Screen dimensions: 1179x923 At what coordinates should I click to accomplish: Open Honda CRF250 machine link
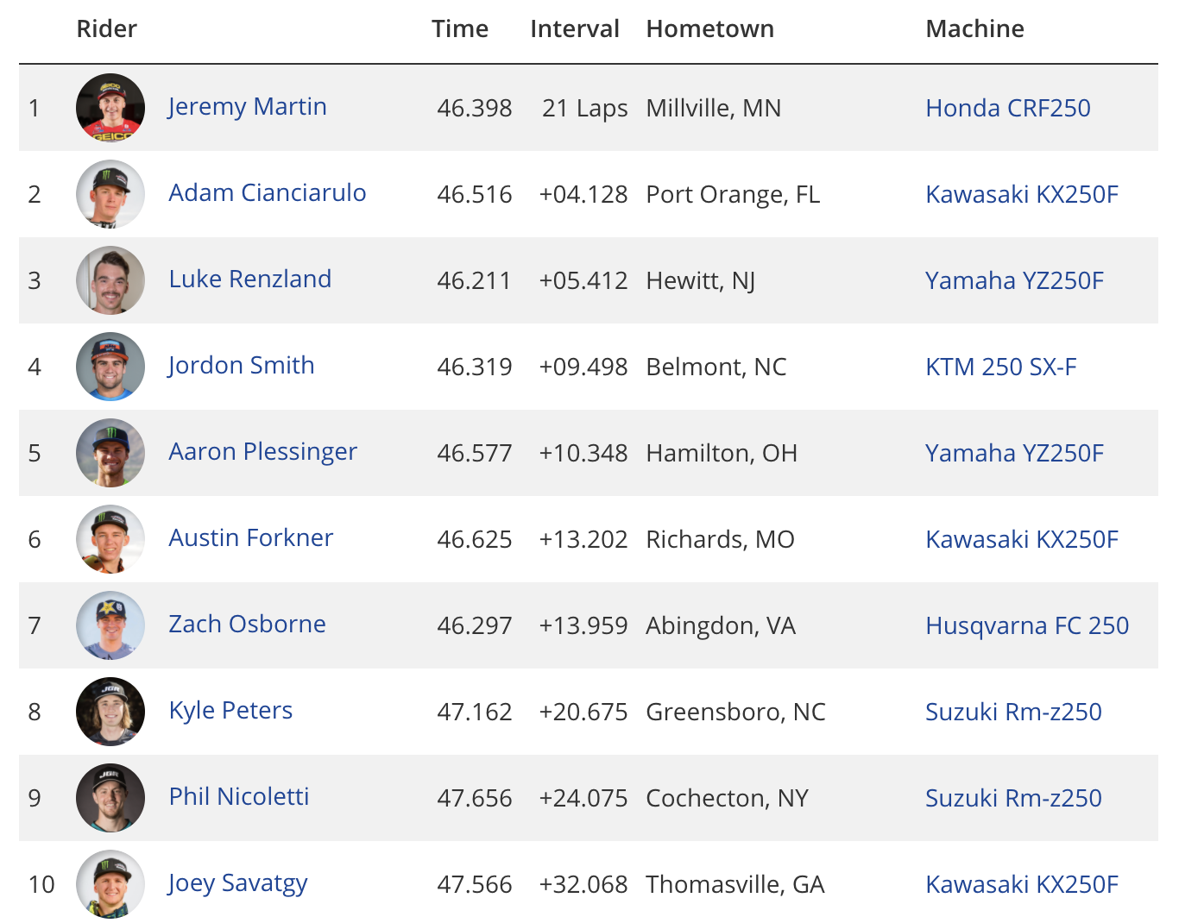click(1008, 108)
